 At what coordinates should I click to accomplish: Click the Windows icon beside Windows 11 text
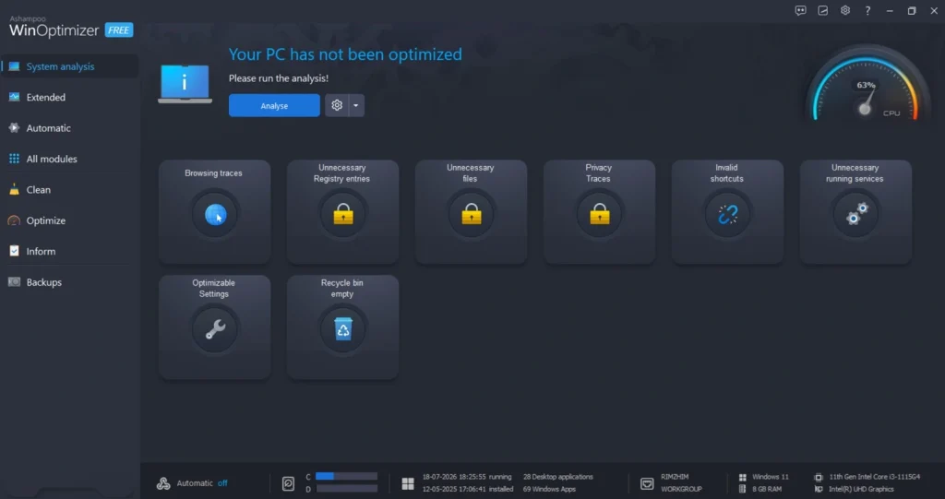[x=743, y=477]
